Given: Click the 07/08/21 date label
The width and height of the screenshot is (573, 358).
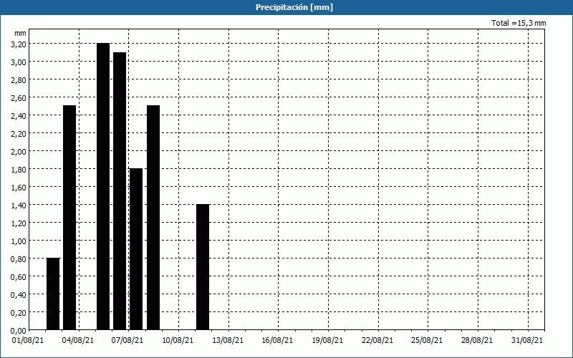Looking at the screenshot, I should tap(127, 341).
